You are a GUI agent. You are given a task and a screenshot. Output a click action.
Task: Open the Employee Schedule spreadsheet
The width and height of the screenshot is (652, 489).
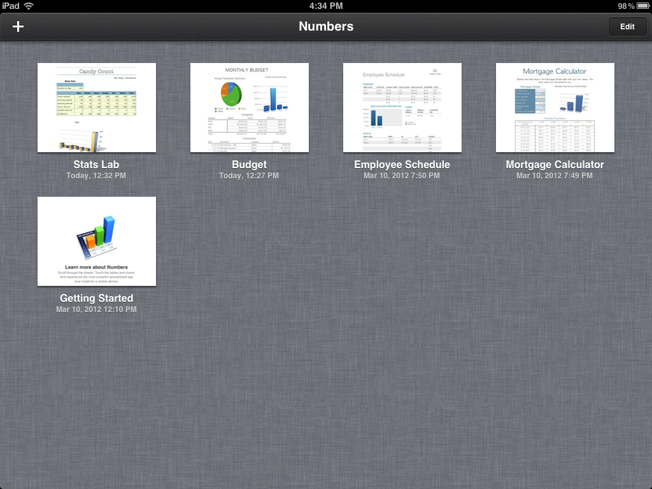(402, 107)
